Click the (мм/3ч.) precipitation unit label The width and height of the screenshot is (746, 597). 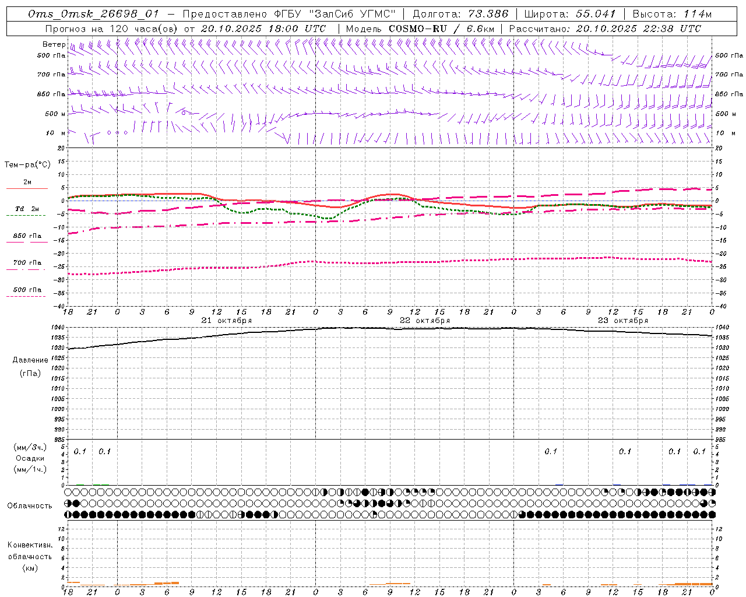click(x=30, y=448)
